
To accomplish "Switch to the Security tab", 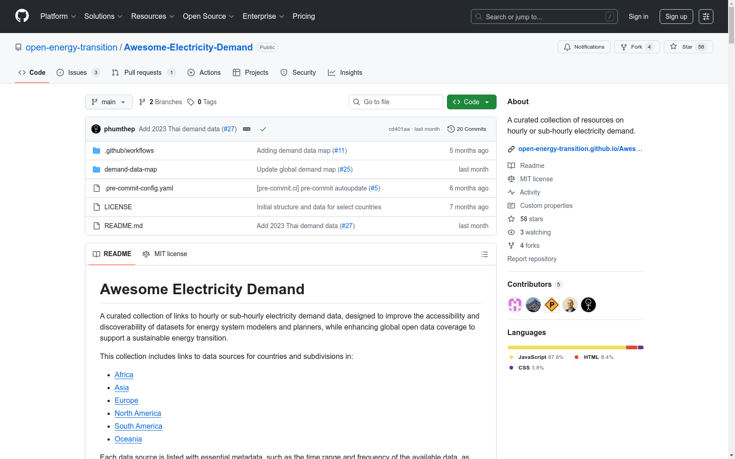I will [298, 73].
